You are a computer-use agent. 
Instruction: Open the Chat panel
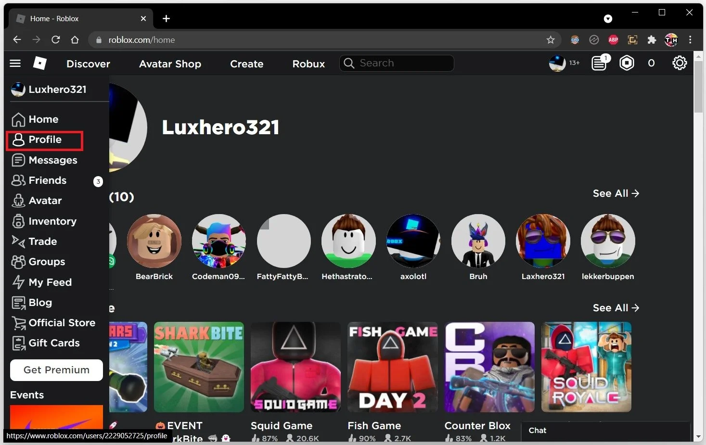[x=605, y=431]
